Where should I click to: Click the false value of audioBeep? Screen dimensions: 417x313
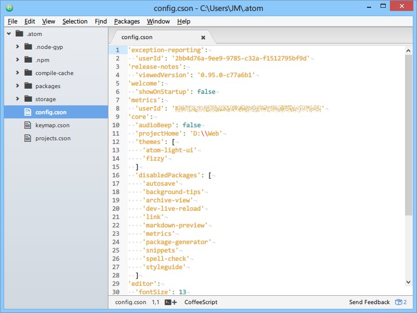point(191,125)
